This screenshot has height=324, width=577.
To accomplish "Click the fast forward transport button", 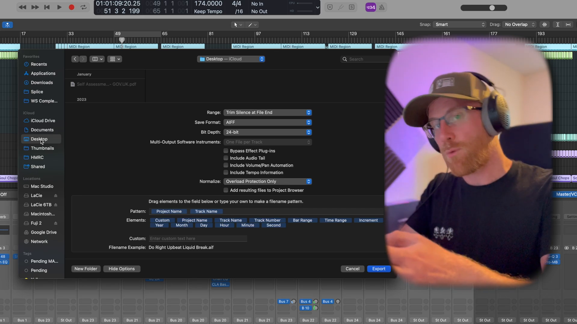I will pos(35,7).
